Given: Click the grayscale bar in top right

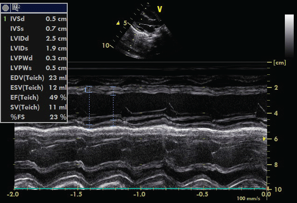Looking at the screenshot, I should click(289, 36).
